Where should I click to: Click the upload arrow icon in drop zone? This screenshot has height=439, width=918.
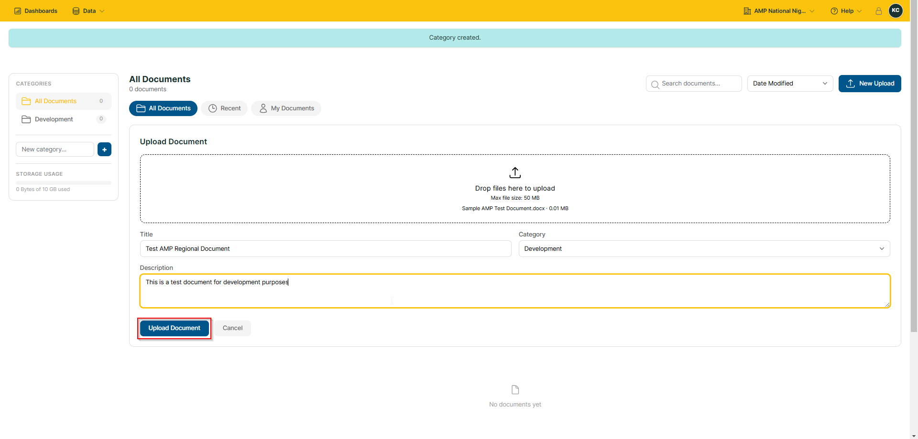515,172
